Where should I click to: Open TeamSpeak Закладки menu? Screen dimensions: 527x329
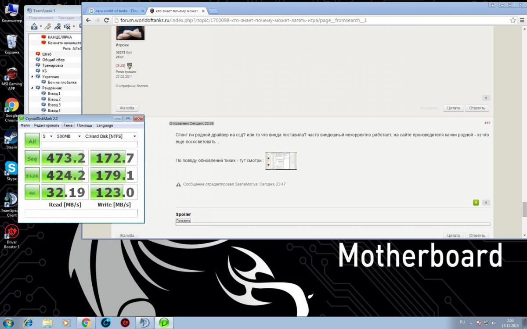[66, 18]
